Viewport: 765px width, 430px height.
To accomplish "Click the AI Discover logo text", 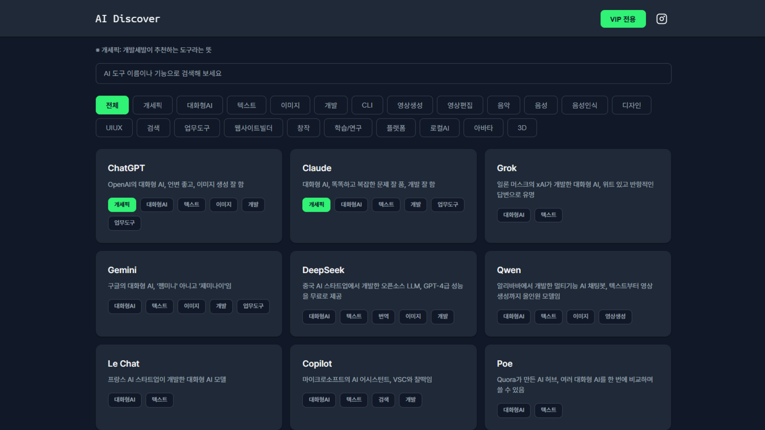I will pyautogui.click(x=127, y=19).
